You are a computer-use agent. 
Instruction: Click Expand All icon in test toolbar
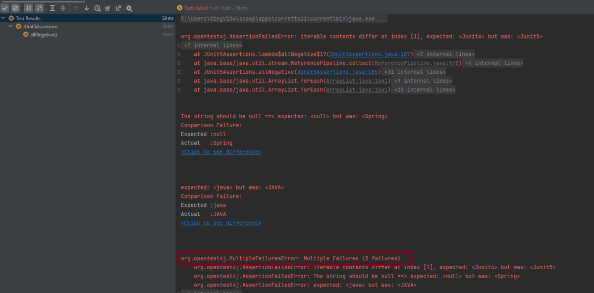click(x=53, y=8)
